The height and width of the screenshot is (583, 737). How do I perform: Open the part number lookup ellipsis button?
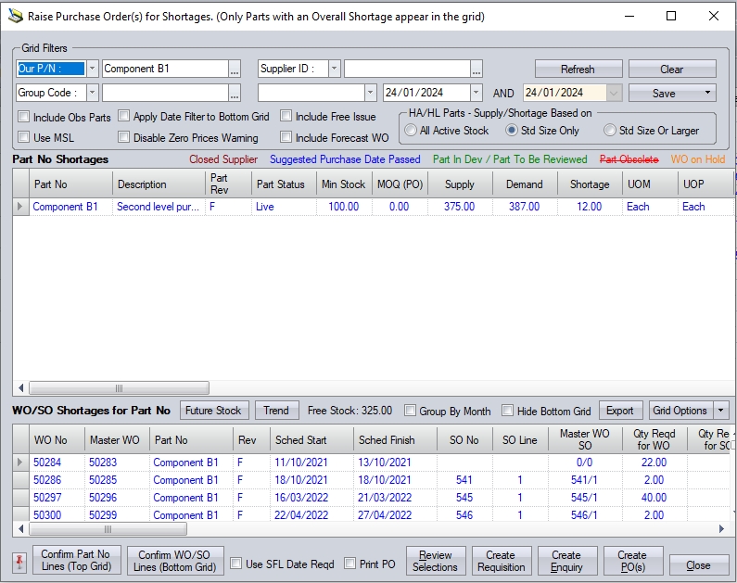[x=235, y=69]
